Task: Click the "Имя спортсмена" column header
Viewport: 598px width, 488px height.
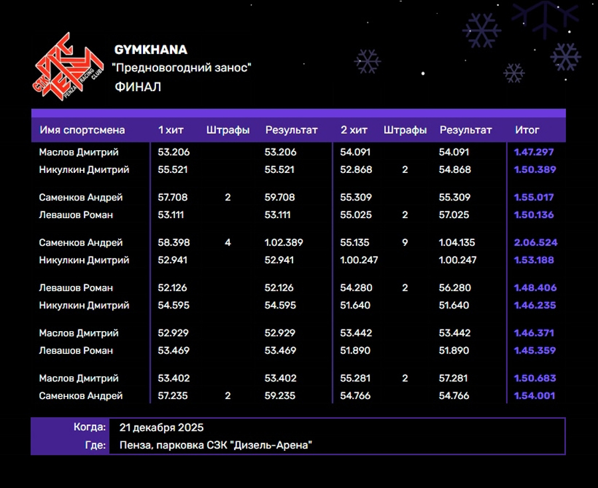Action: [x=82, y=130]
